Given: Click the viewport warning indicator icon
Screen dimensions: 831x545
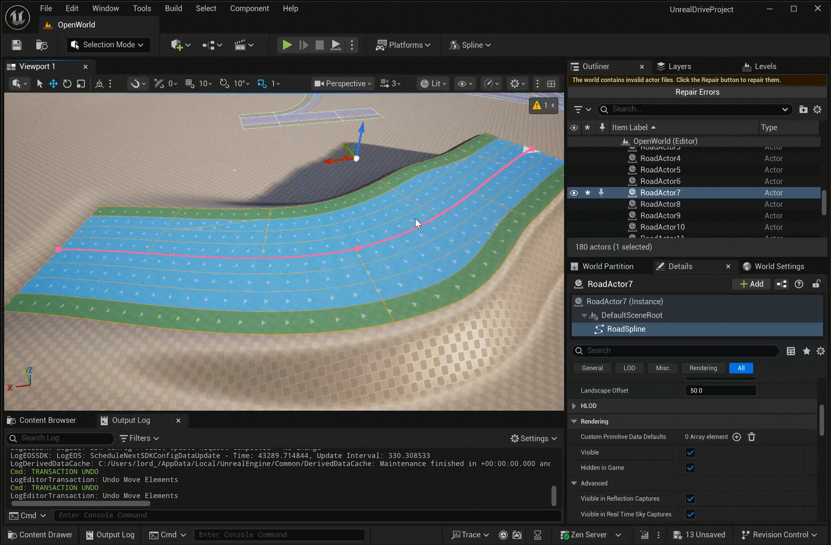Looking at the screenshot, I should tap(537, 105).
